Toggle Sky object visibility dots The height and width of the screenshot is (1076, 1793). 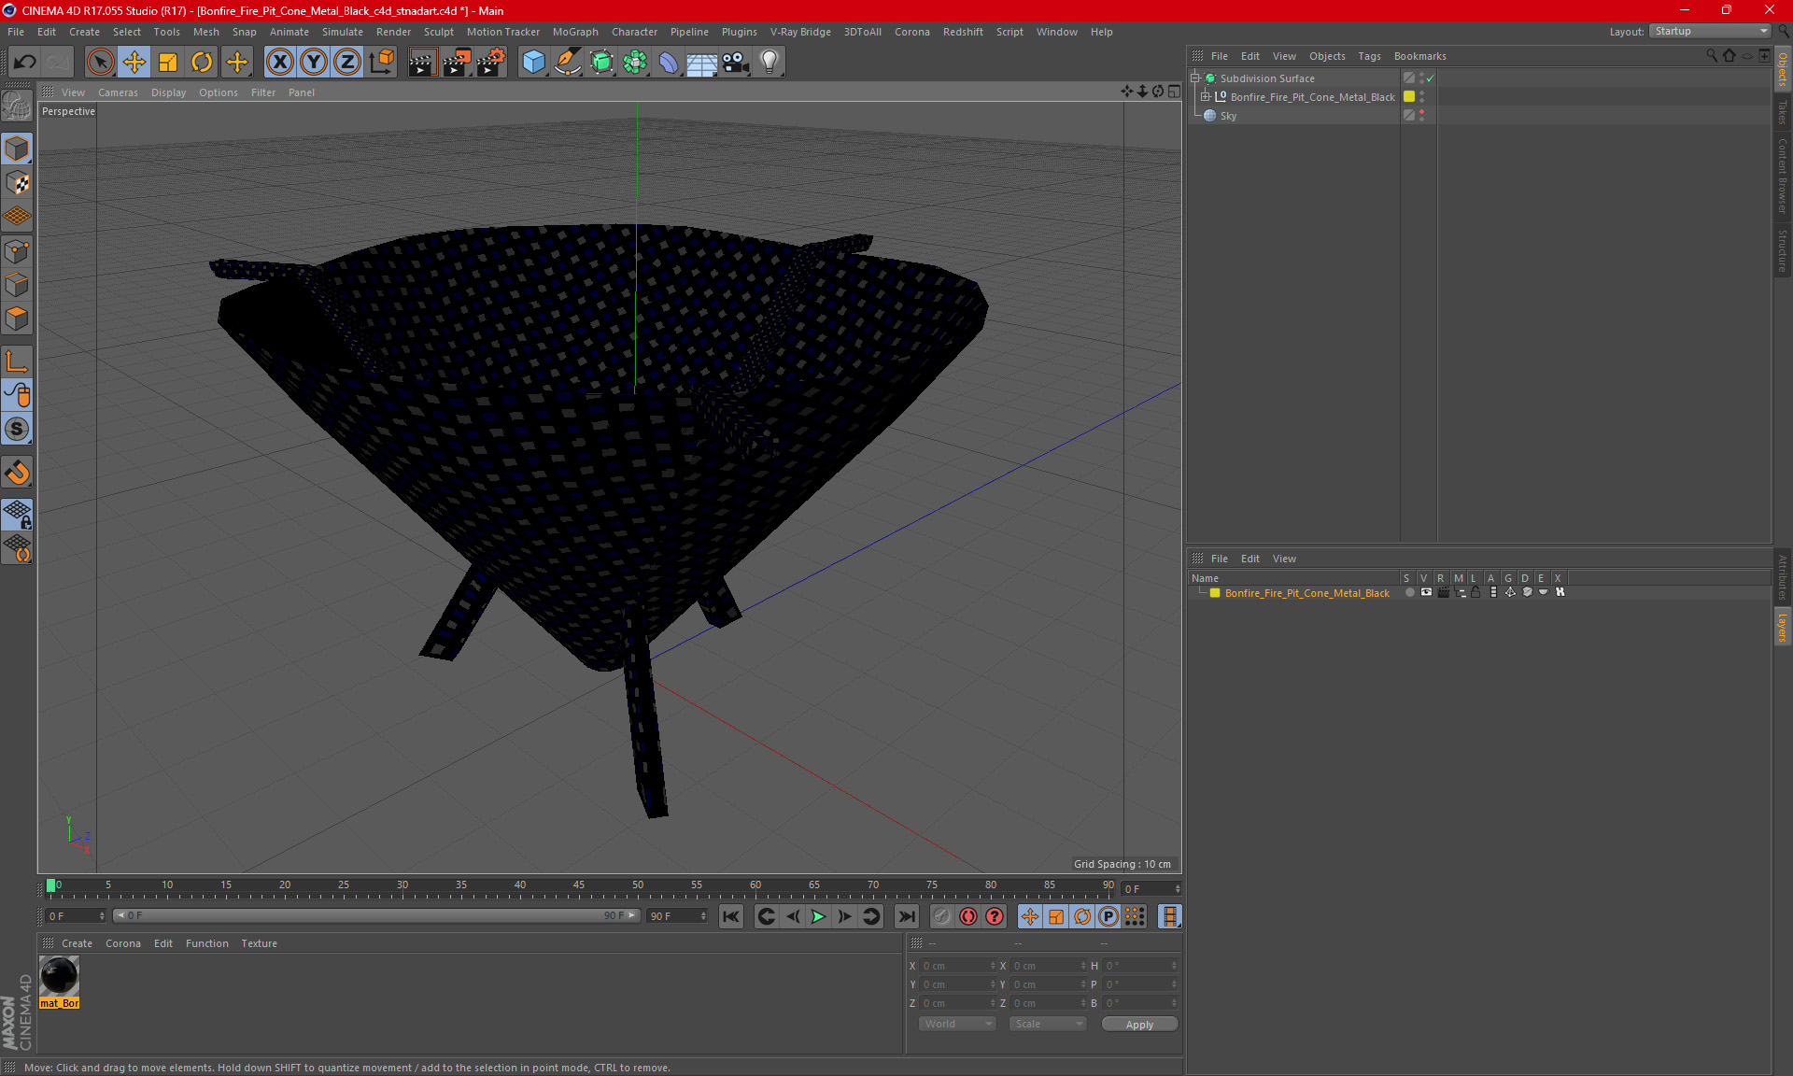[x=1421, y=116]
